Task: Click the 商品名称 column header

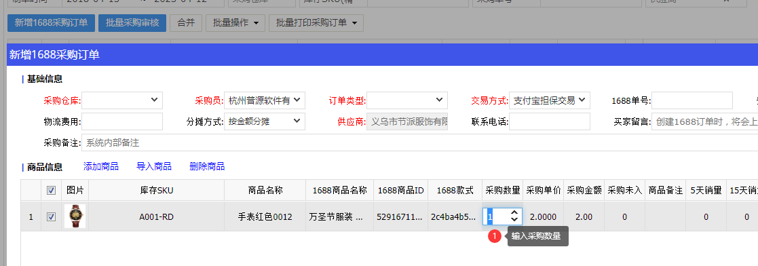Action: pos(265,191)
